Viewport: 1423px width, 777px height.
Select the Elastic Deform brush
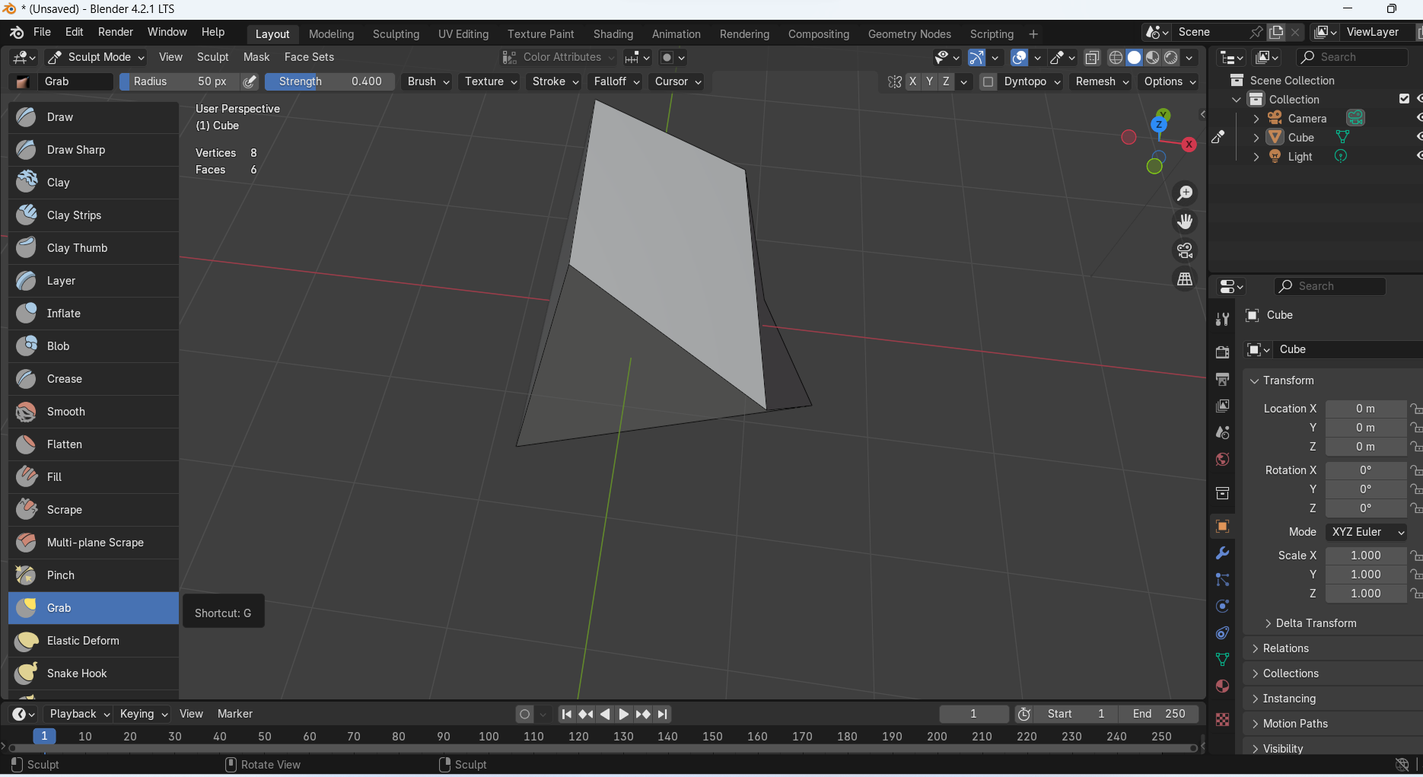click(x=94, y=641)
